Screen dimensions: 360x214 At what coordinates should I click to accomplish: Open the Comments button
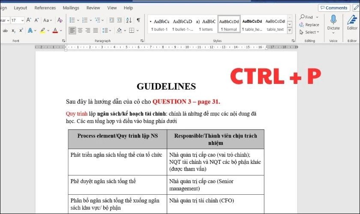334,8
